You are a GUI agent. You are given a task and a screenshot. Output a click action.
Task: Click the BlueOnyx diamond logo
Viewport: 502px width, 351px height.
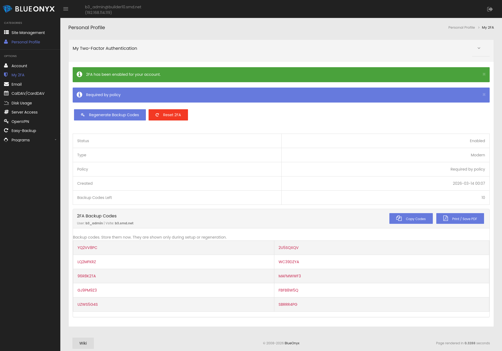tap(7, 9)
